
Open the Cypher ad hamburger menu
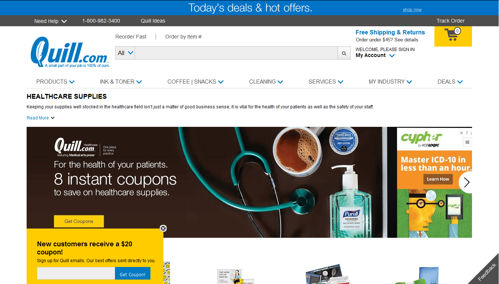[468, 142]
